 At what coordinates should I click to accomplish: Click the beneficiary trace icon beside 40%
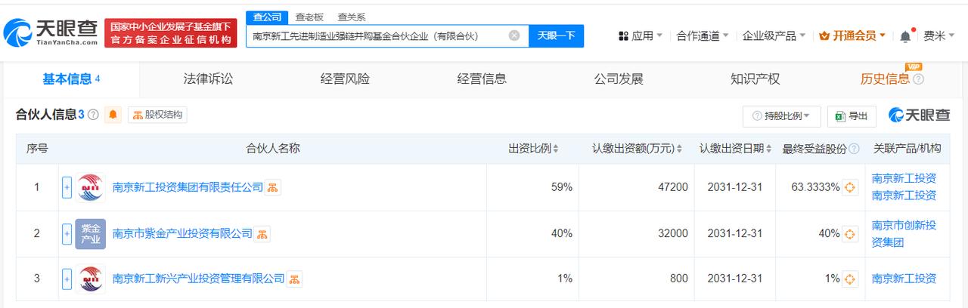[x=850, y=234]
